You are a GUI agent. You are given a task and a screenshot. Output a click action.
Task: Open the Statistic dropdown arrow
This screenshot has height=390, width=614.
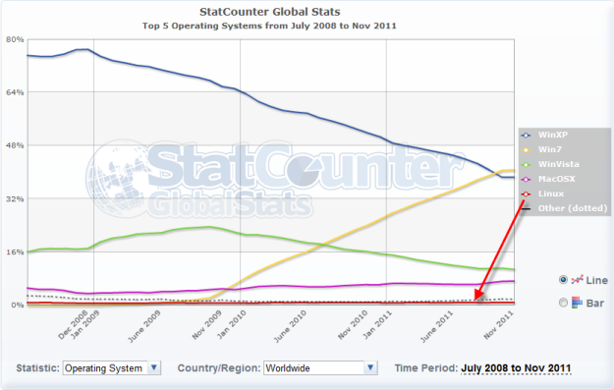click(154, 367)
